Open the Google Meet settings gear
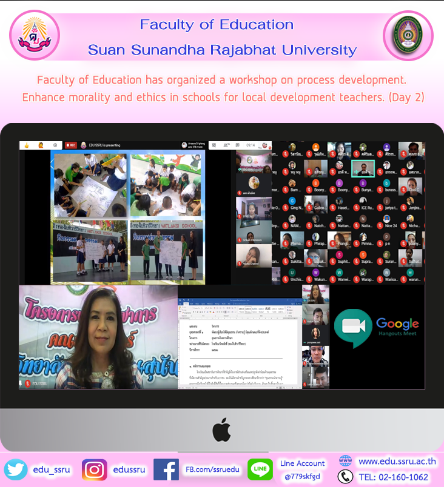444x487 pixels. point(55,145)
